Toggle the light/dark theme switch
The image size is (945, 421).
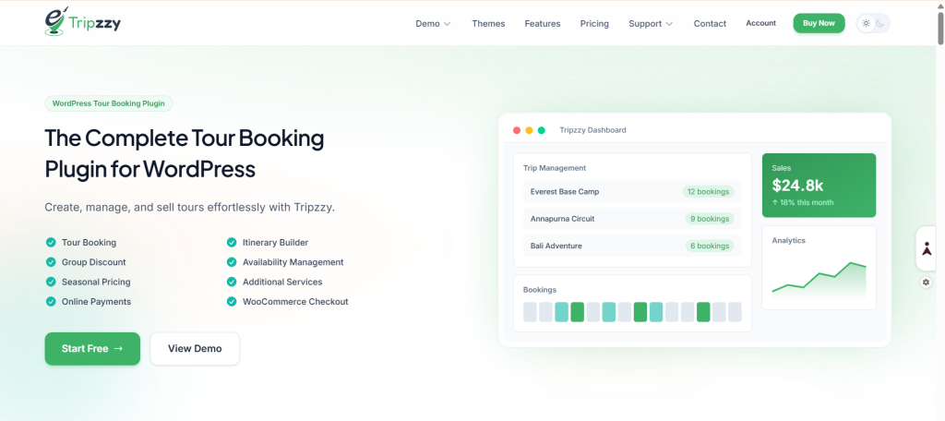point(873,23)
